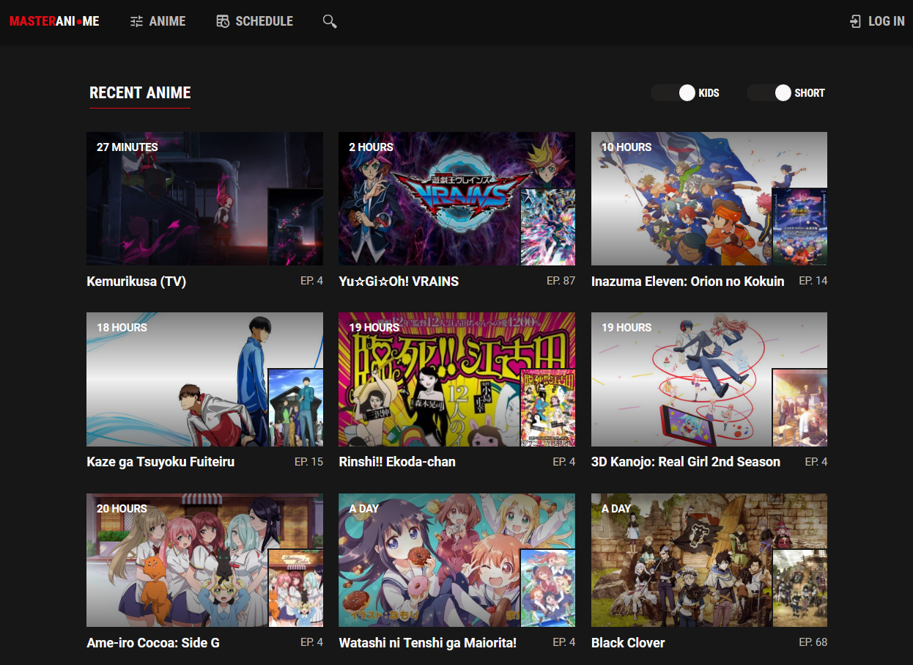This screenshot has height=665, width=913.
Task: Open the Anime menu item
Action: (x=158, y=21)
